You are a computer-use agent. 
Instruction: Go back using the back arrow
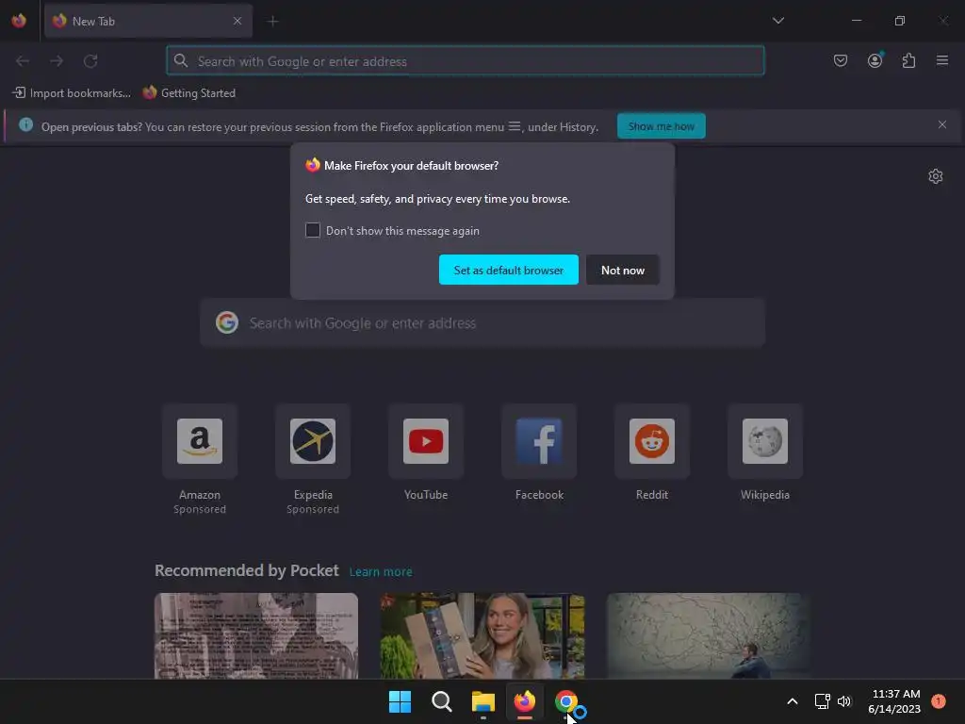tap(23, 61)
